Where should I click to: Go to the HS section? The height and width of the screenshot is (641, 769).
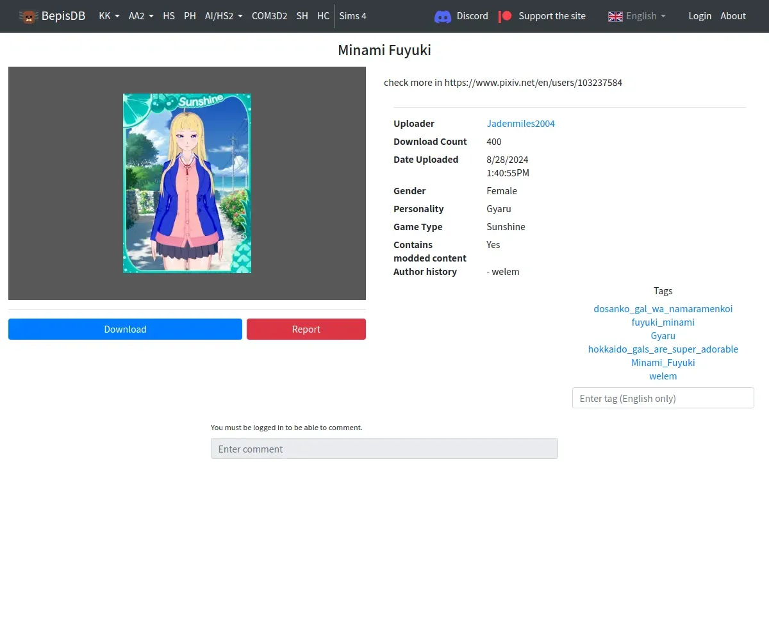tap(169, 16)
